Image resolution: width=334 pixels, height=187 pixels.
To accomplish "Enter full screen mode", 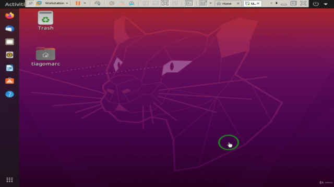I will tap(165, 3).
